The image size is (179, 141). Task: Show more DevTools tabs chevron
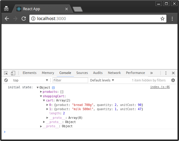point(151,73)
